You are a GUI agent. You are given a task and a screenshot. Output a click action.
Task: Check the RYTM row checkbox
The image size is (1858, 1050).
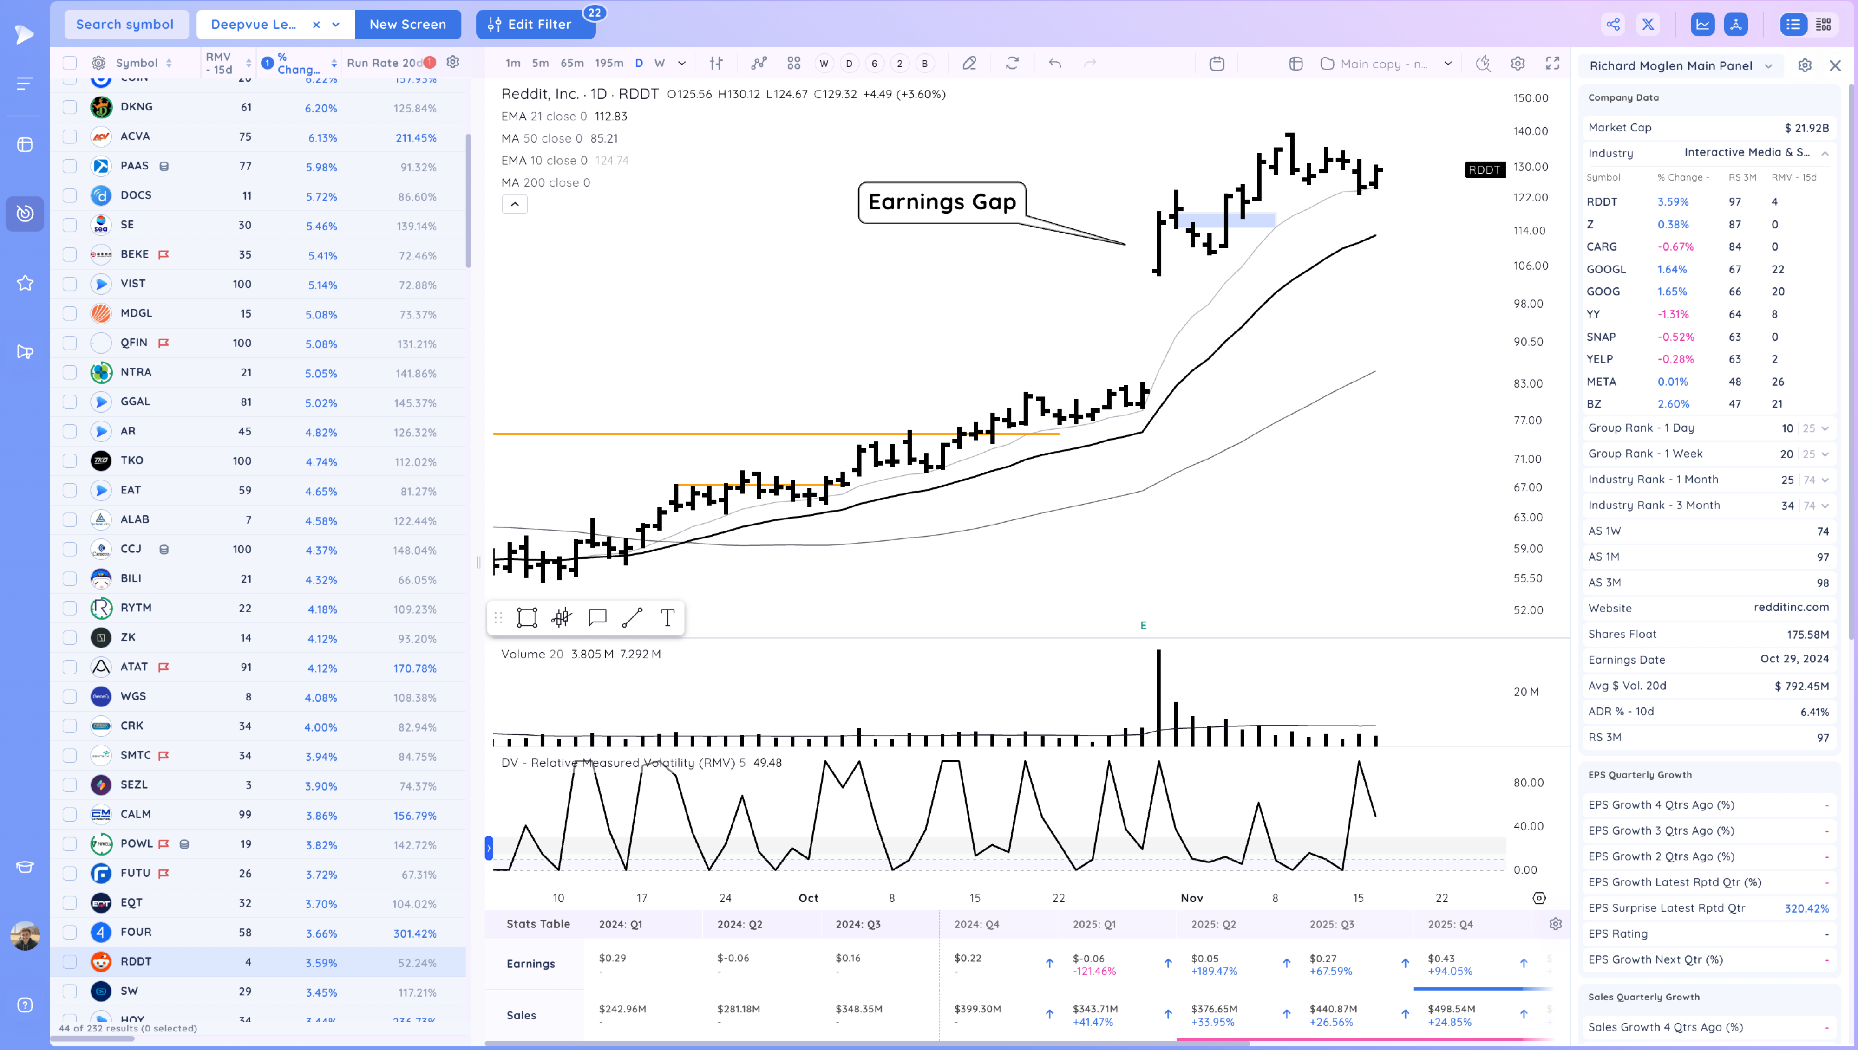coord(69,608)
